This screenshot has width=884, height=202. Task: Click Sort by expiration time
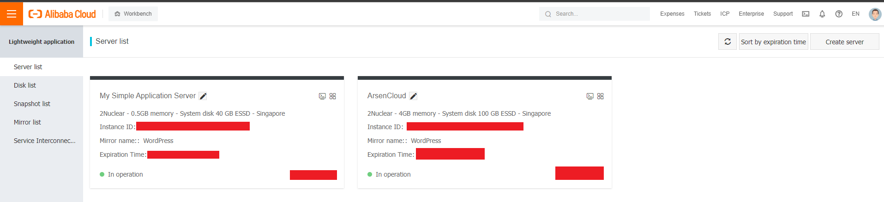(x=773, y=42)
